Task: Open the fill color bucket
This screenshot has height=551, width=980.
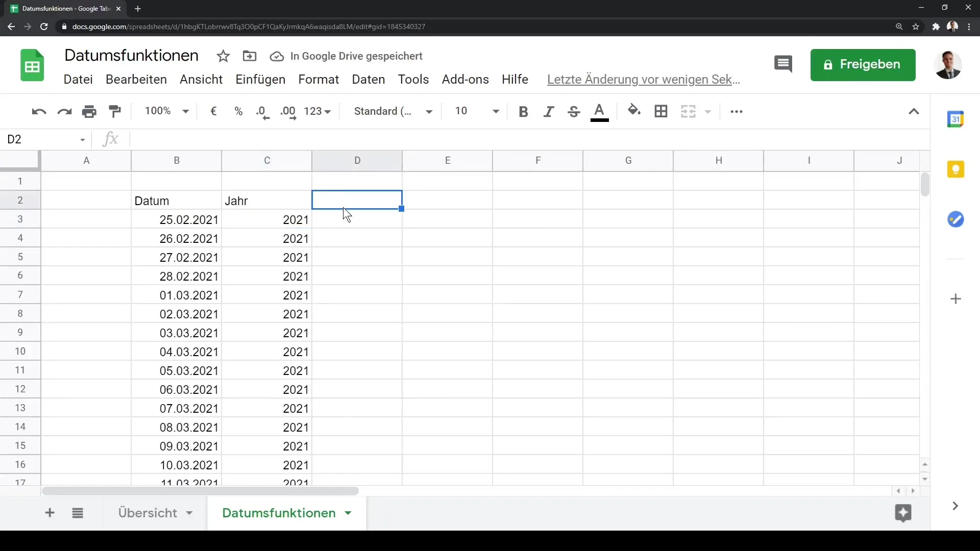Action: pos(634,110)
